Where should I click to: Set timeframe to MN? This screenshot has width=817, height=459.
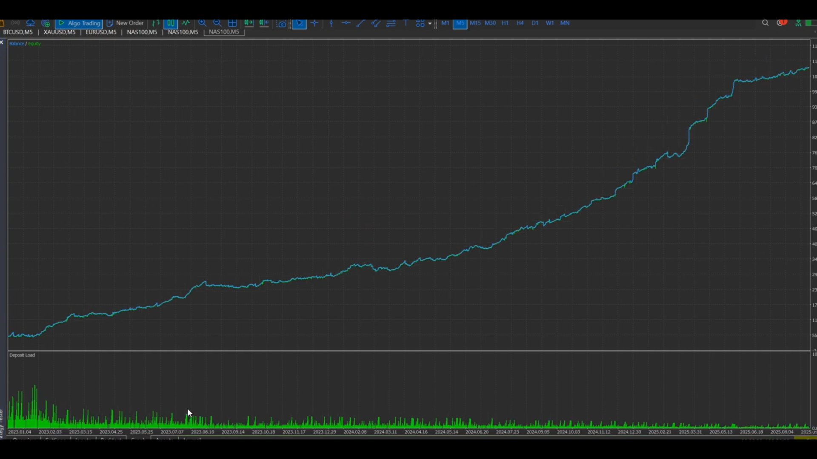tap(565, 23)
